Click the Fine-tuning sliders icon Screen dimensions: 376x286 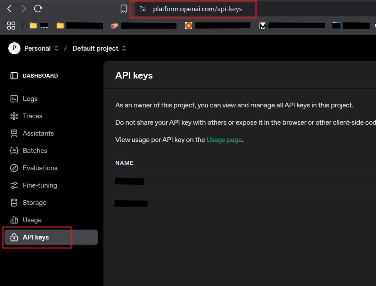(14, 185)
